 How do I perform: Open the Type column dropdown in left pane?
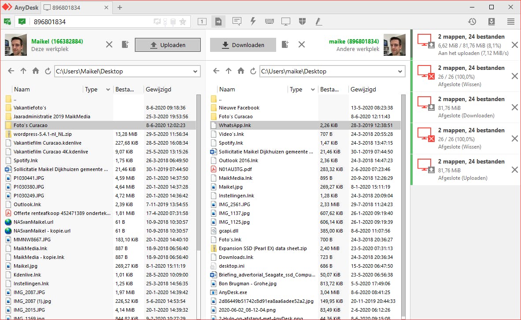[x=108, y=90]
